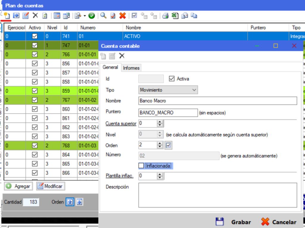
Task: Toggle the Activa checkbox
Action: tap(172, 79)
